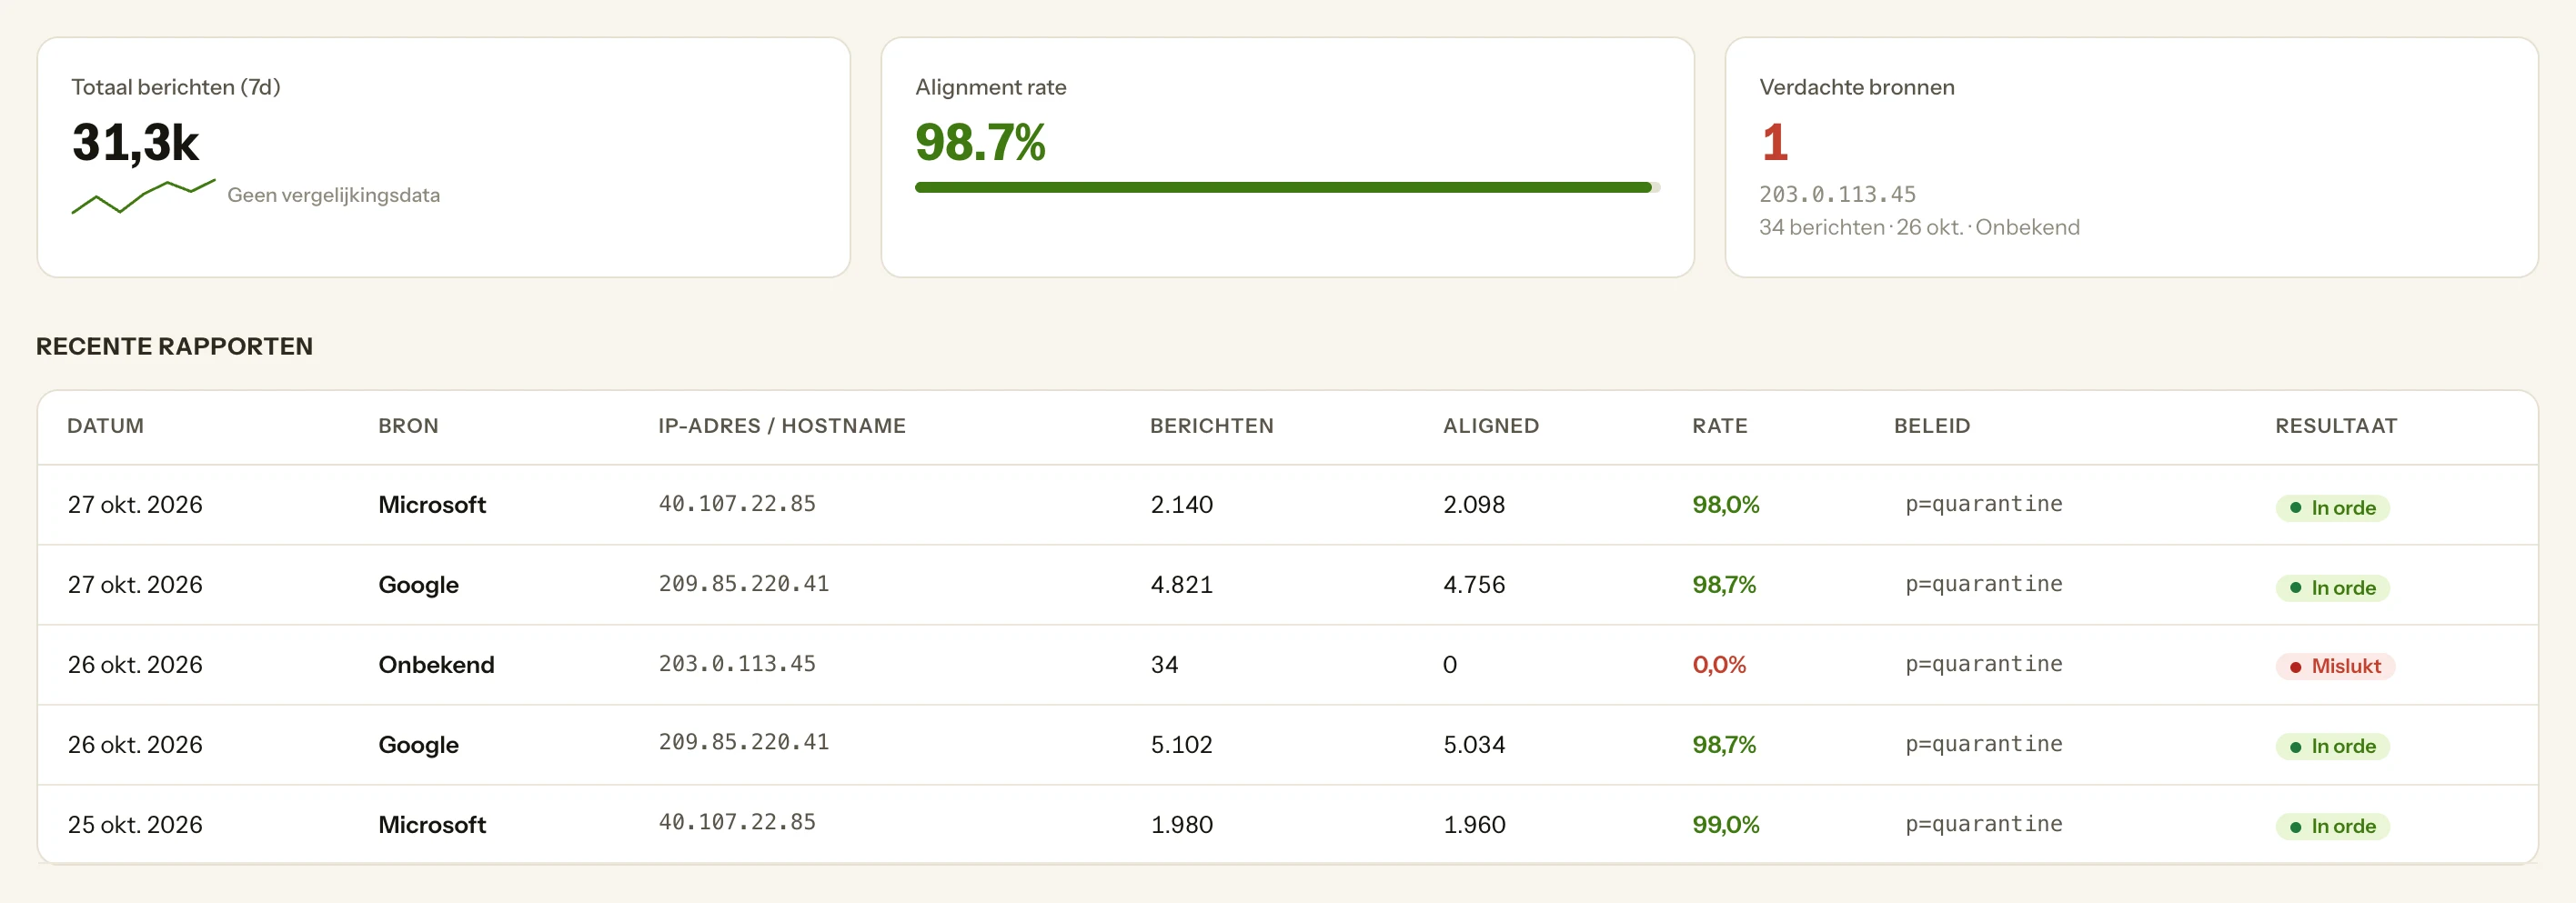Click the In orde badge in the 27 okt. Google row

coord(2332,588)
